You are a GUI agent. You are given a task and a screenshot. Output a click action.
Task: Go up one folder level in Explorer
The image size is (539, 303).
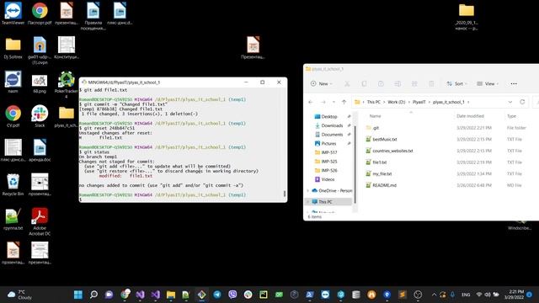[344, 102]
